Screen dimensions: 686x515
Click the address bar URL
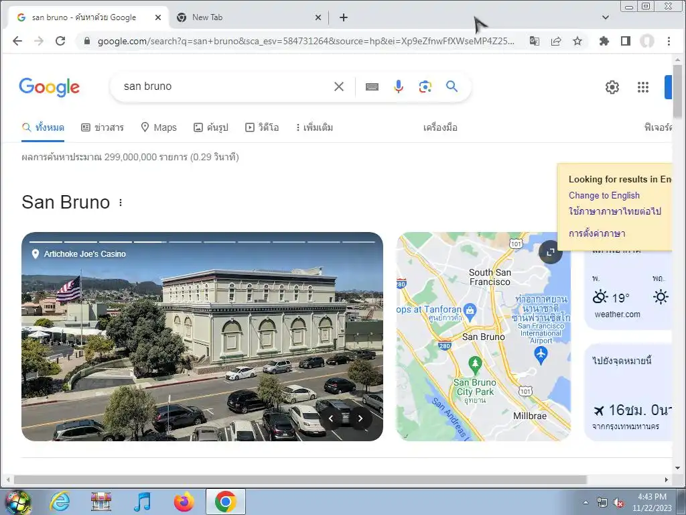click(305, 41)
